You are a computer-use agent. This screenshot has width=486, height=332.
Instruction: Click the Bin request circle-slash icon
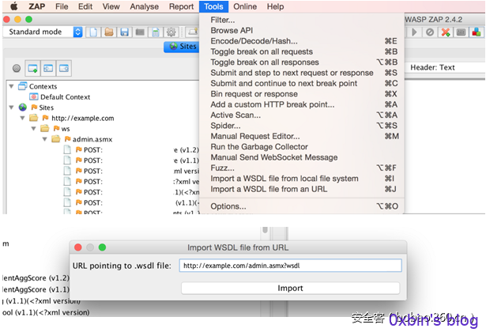click(430, 32)
